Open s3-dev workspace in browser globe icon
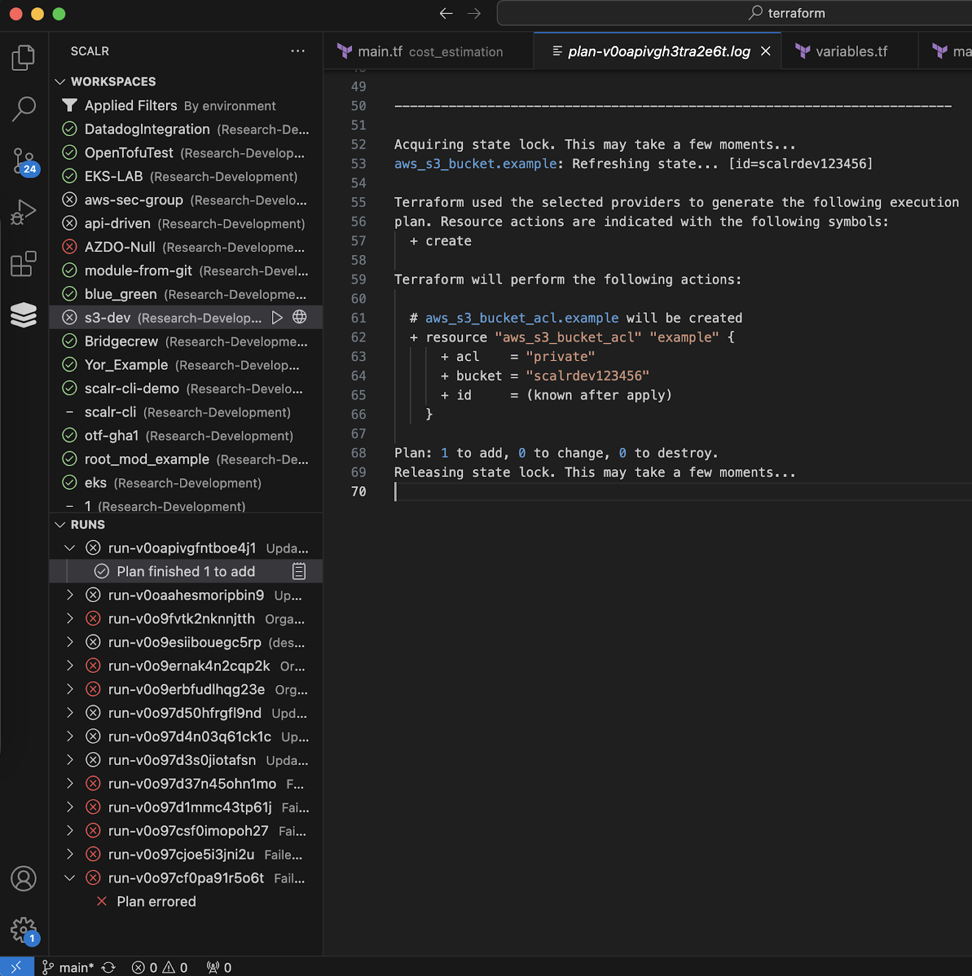This screenshot has width=972, height=976. coord(300,317)
